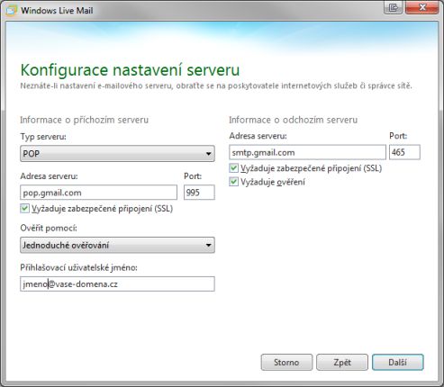Screen dimensions: 444x387
Task: Click the 'Ověřit pomocí:' label
Action: tap(49, 229)
